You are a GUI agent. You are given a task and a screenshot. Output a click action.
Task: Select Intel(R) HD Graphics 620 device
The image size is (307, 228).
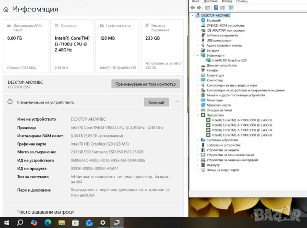(229, 60)
